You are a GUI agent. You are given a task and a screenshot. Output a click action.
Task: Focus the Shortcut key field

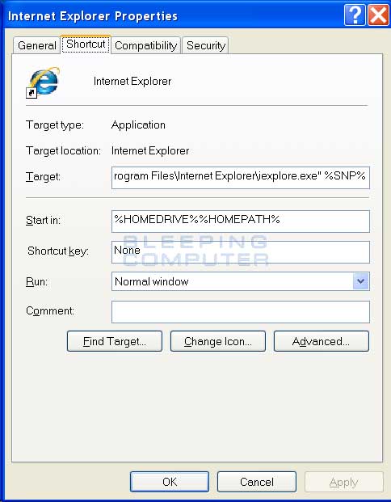pos(241,252)
